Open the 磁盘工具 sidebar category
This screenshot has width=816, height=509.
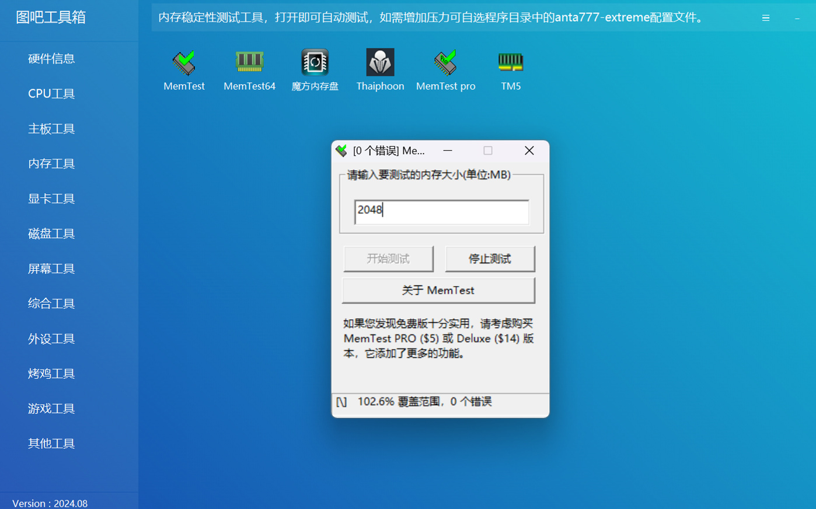pos(51,233)
